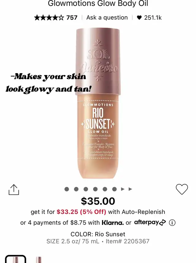
Task: Tap the share icon below the product image
Action: coord(14,190)
